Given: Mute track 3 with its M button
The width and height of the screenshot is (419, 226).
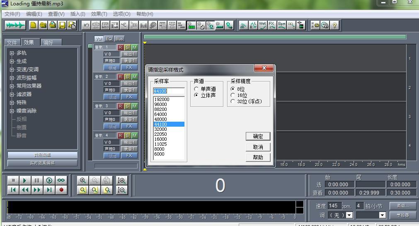Looking at the screenshot, I should tap(134, 106).
